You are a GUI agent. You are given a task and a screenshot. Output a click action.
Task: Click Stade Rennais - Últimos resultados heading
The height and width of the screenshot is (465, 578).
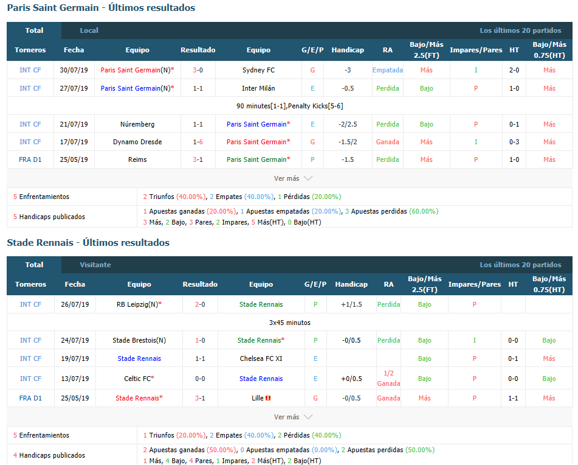88,242
